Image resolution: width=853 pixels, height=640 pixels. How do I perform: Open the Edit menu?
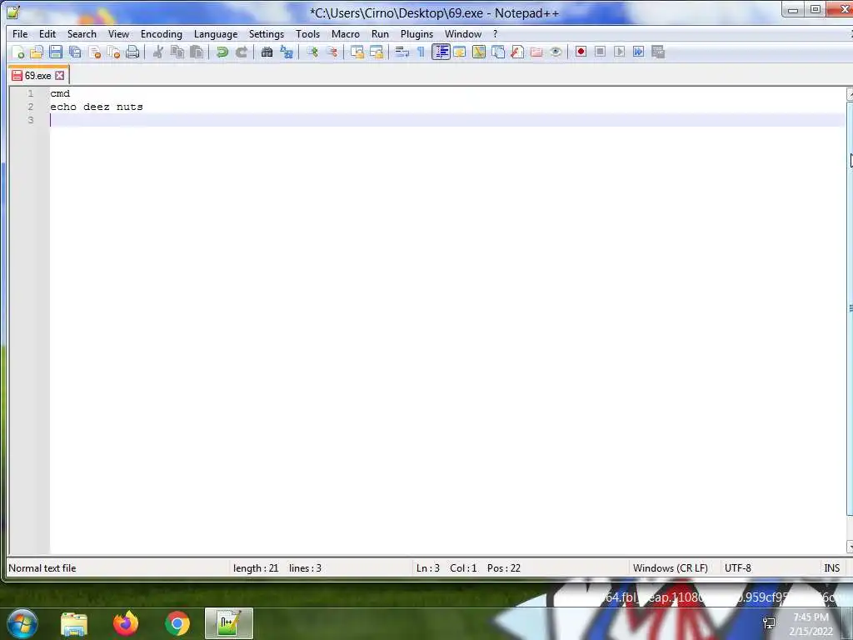[47, 33]
